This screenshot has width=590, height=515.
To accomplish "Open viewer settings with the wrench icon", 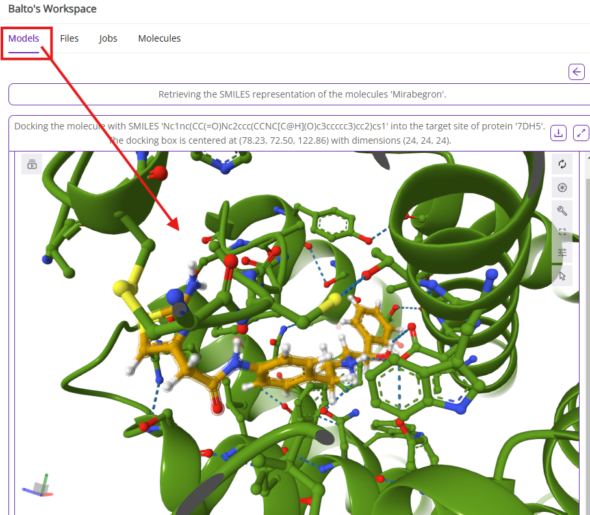I will (x=562, y=210).
